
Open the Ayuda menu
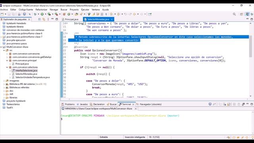pos(106,10)
